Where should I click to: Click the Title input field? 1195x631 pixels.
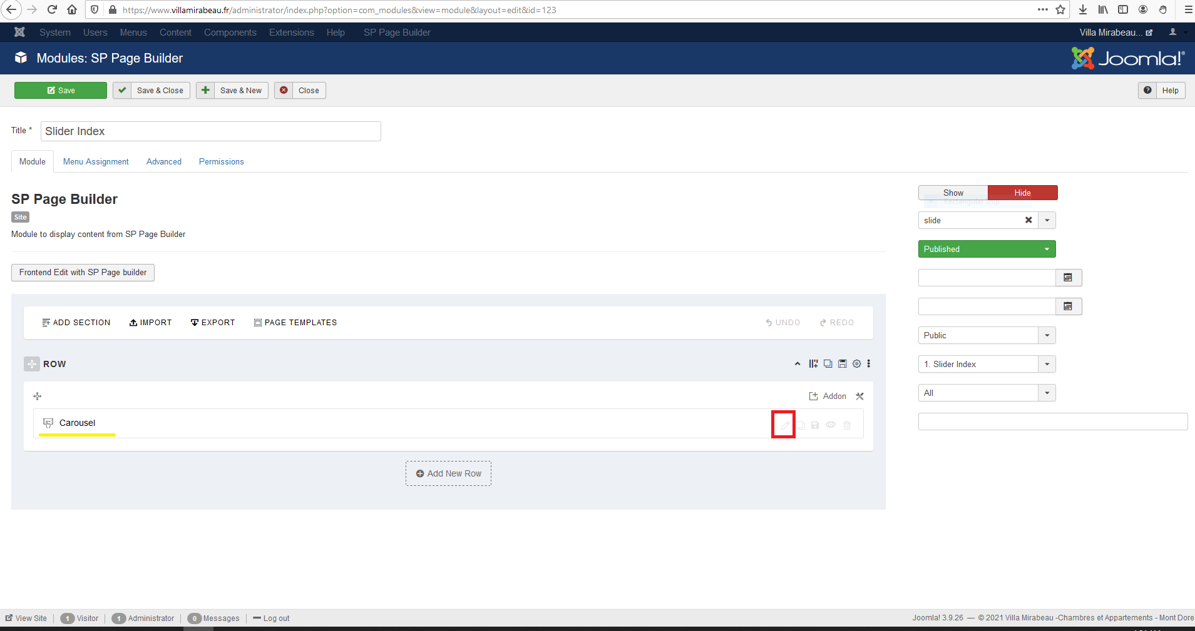pos(211,131)
